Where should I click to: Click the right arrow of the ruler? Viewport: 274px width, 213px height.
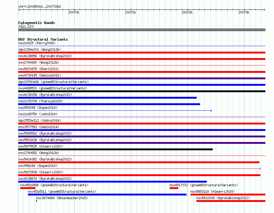(264, 10)
